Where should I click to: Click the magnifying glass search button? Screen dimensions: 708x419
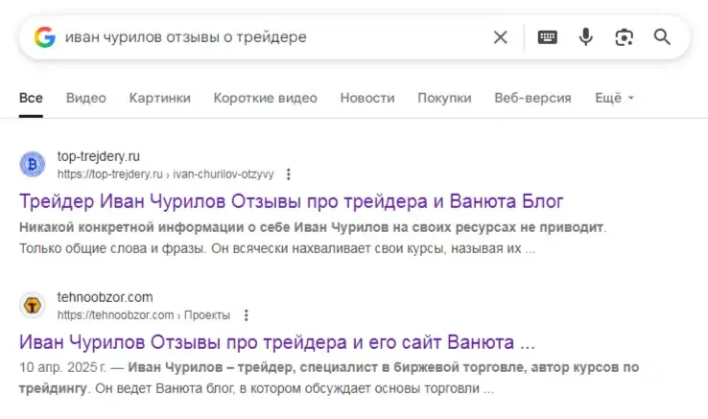pyautogui.click(x=662, y=37)
